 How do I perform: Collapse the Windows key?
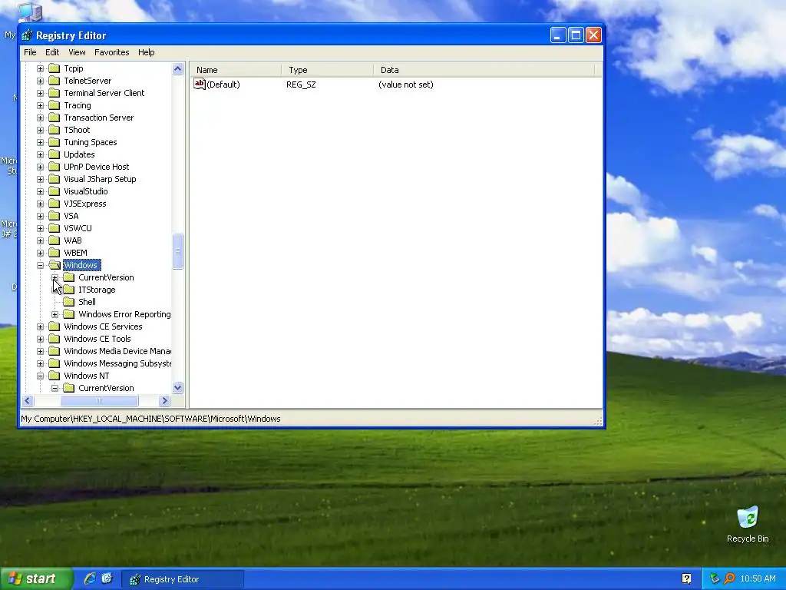point(40,265)
